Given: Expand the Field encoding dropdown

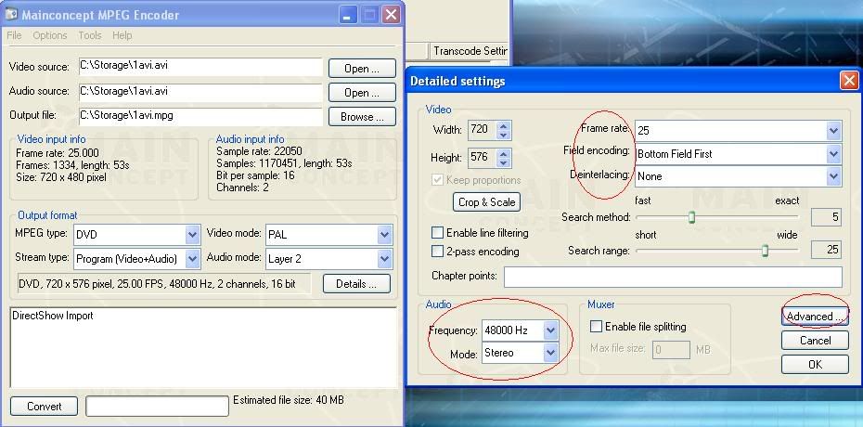Looking at the screenshot, I should 833,154.
